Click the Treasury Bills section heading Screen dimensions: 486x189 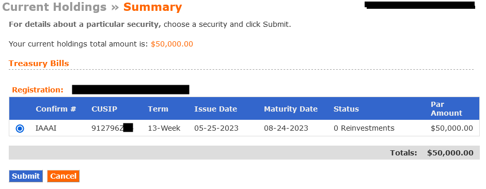(39, 63)
